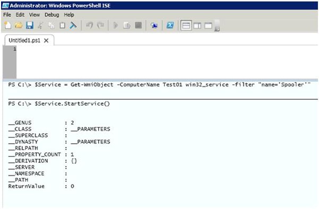Click the __RELPATH output row
This screenshot has height=209, width=319.
(x=38, y=148)
